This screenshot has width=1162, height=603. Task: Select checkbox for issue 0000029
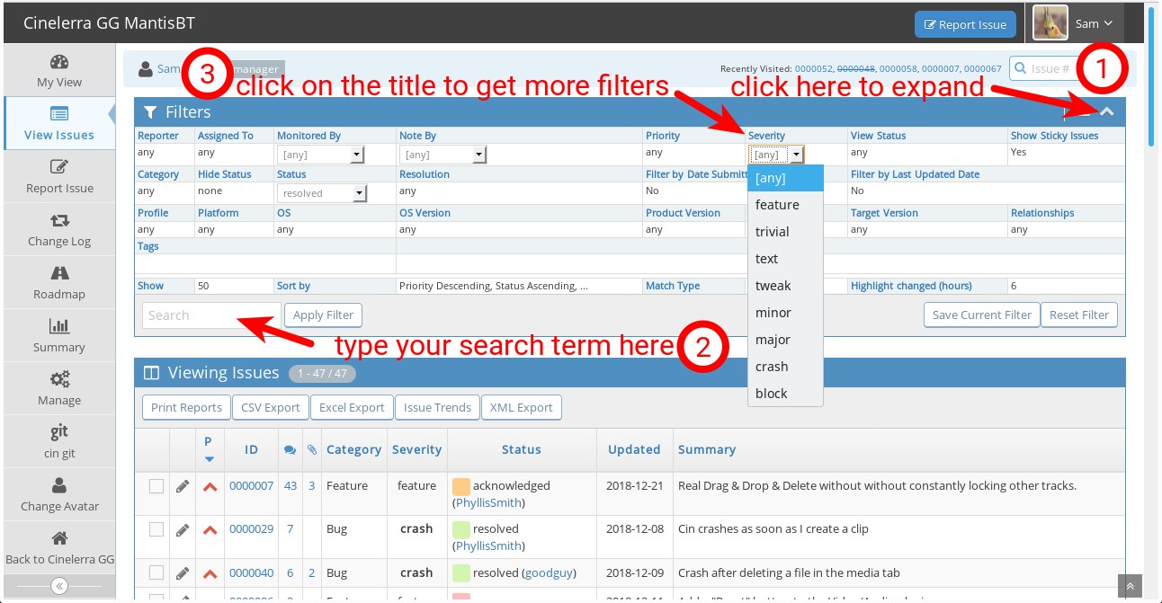coord(156,529)
